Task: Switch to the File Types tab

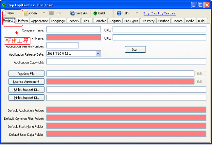Action: coord(131,21)
